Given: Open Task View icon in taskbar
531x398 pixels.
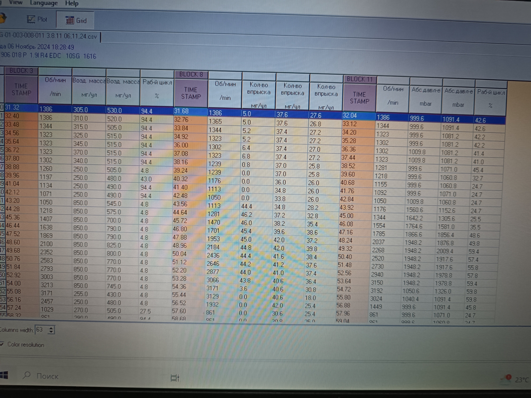Looking at the screenshot, I should point(175,378).
